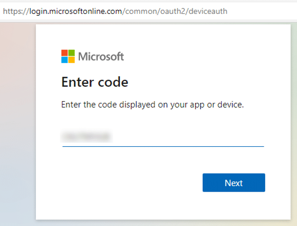Click the blue underline of the code field
The width and height of the screenshot is (297, 226).
163,146
